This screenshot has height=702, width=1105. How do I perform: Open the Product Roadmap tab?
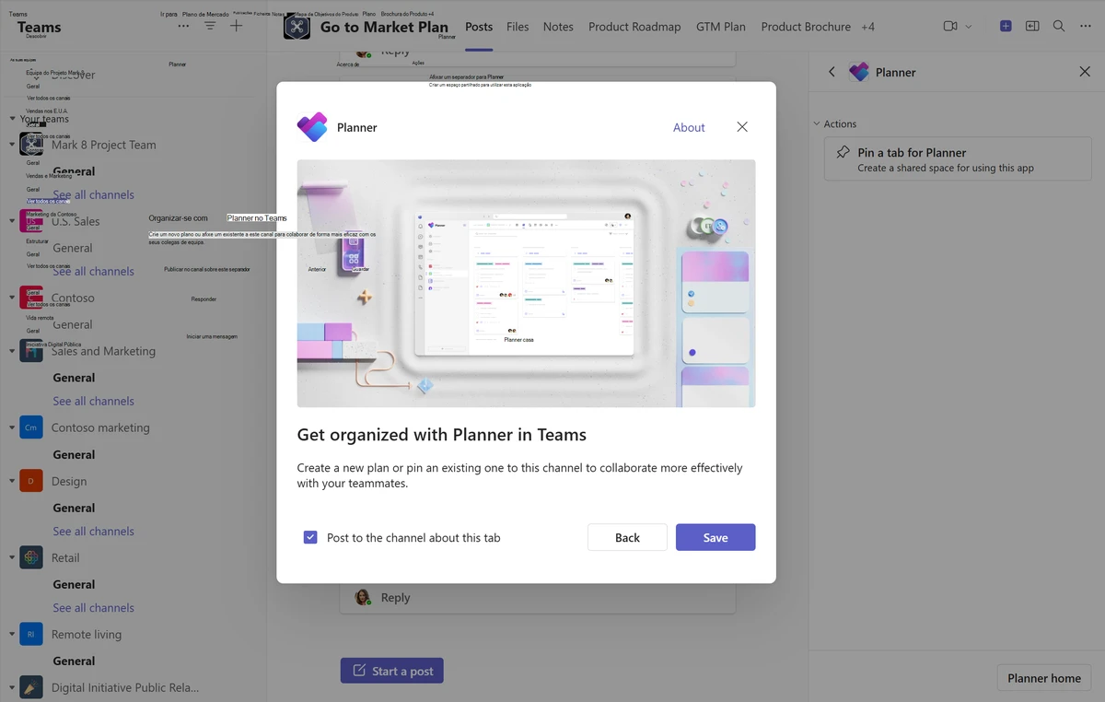pos(634,27)
